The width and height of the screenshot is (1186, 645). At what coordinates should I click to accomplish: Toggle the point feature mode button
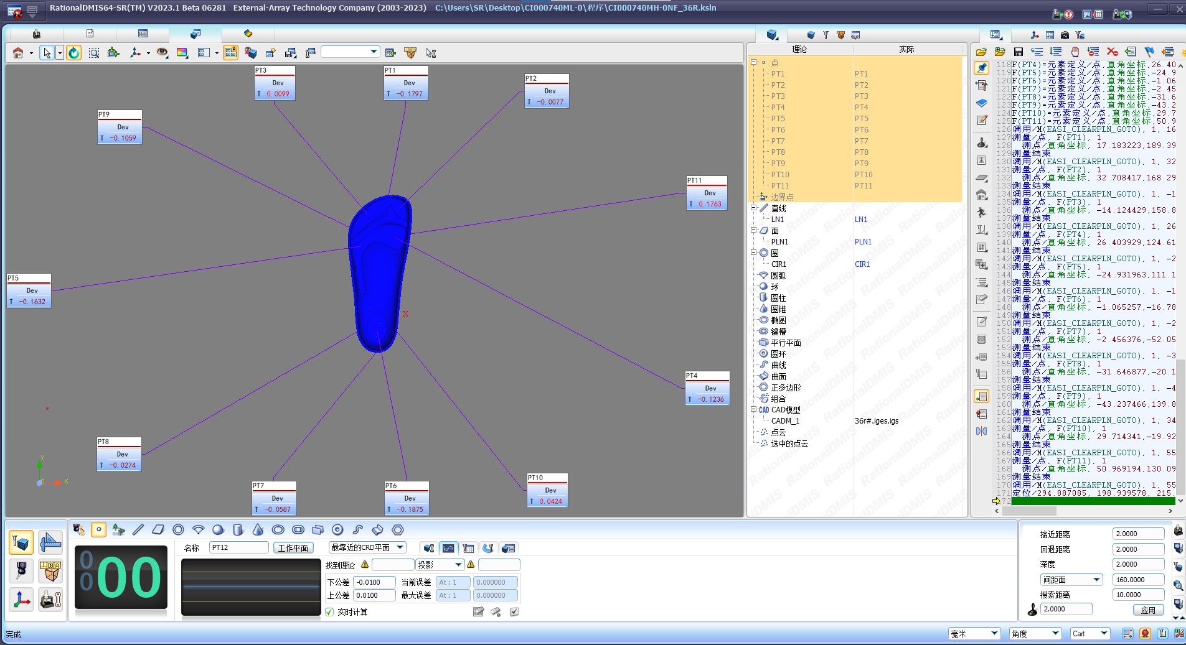(98, 530)
